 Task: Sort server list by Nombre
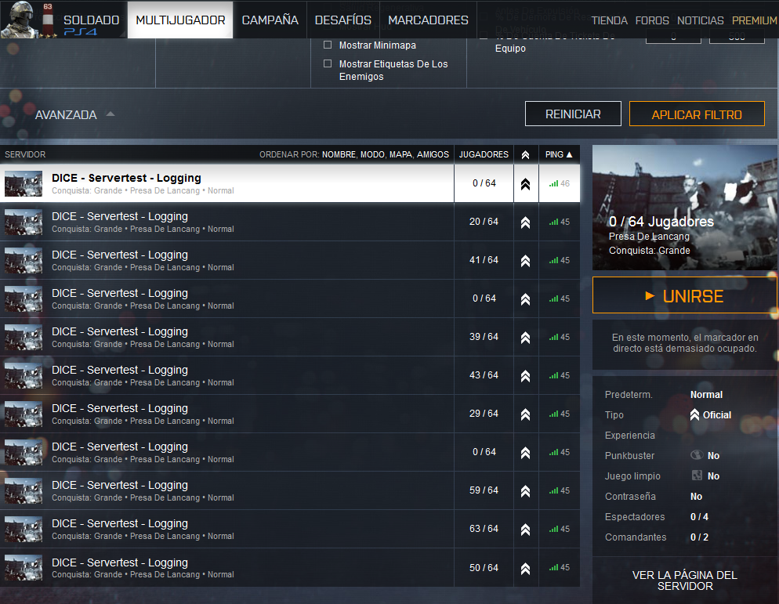tap(339, 154)
